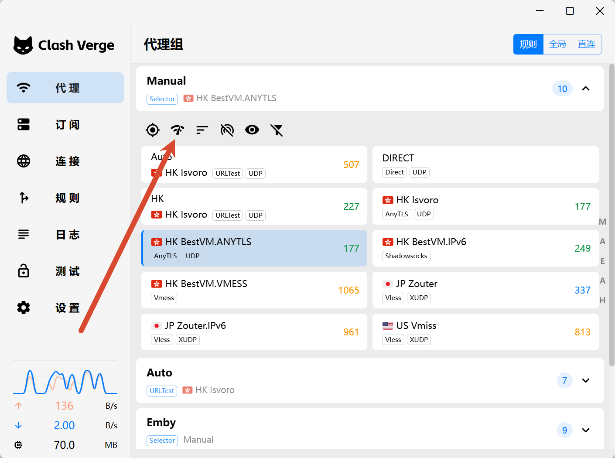
Task: Click the crossed-out signal delay URL icon
Action: [x=227, y=130]
